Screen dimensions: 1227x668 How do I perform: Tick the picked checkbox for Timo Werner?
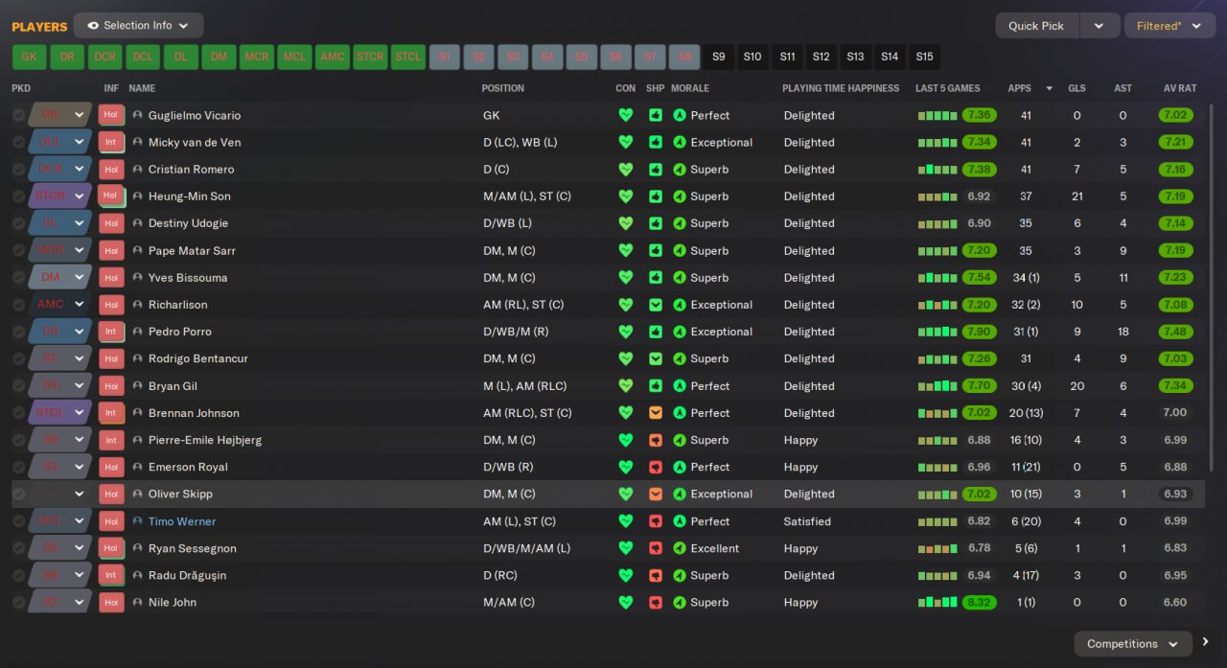pos(18,521)
